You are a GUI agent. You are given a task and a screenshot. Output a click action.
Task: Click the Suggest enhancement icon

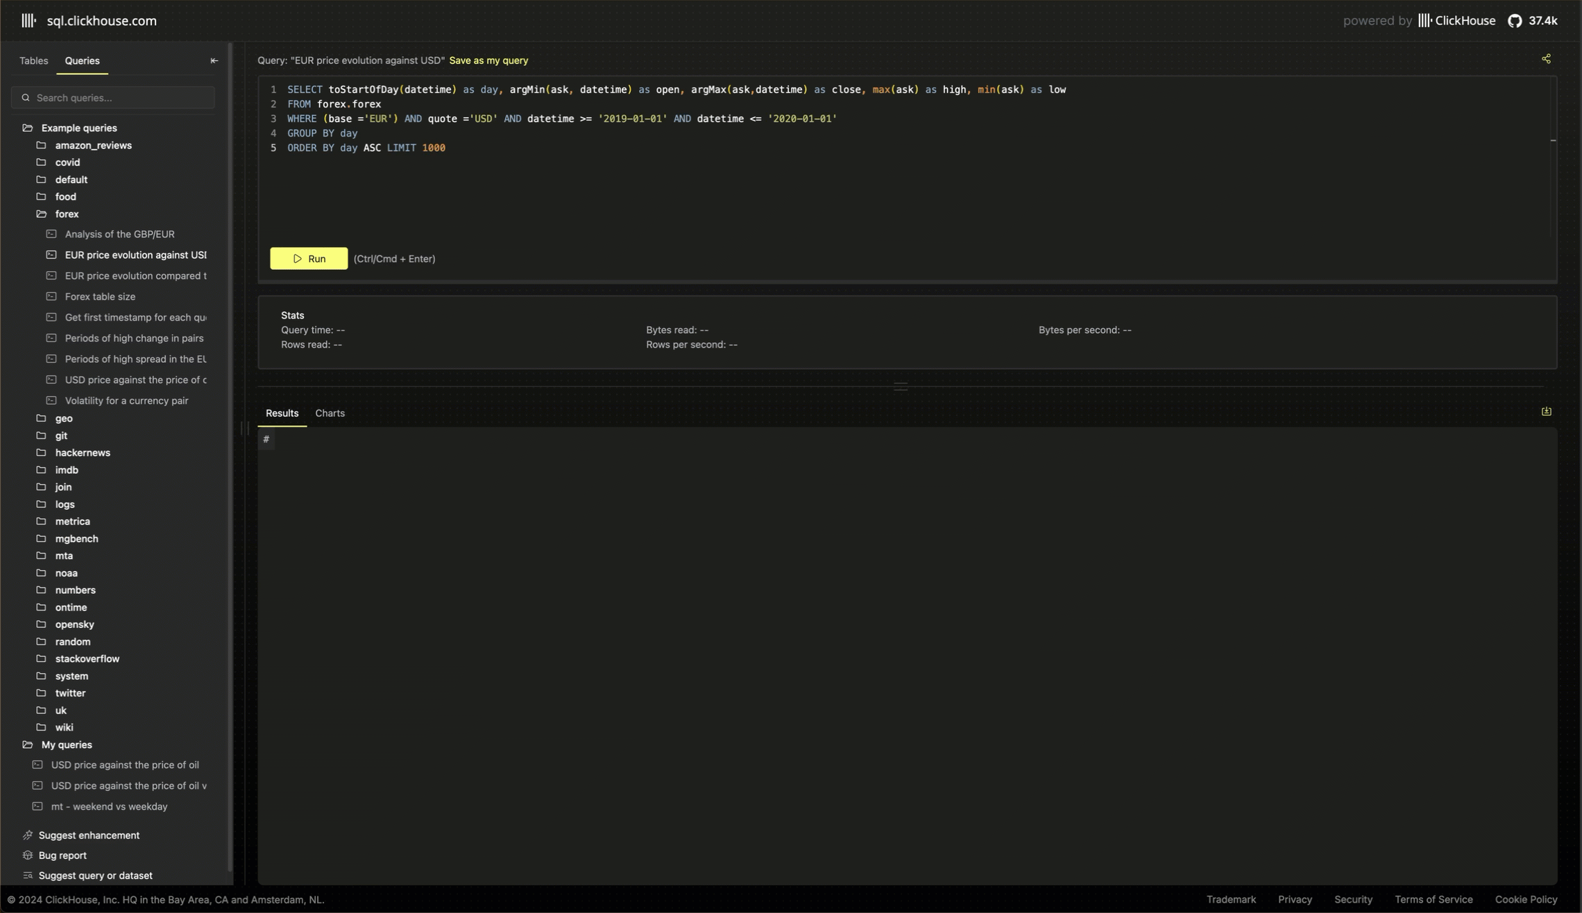tap(28, 835)
